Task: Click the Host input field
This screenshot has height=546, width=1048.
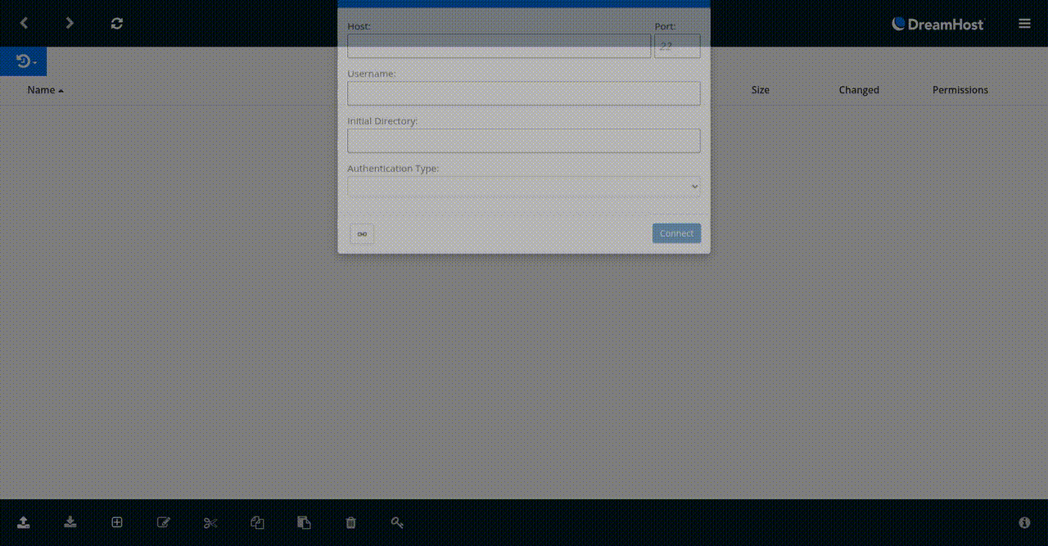Action: (499, 46)
